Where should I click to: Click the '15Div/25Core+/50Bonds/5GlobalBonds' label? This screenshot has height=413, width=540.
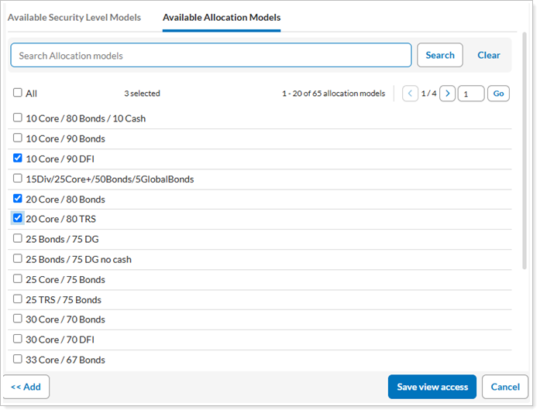110,179
